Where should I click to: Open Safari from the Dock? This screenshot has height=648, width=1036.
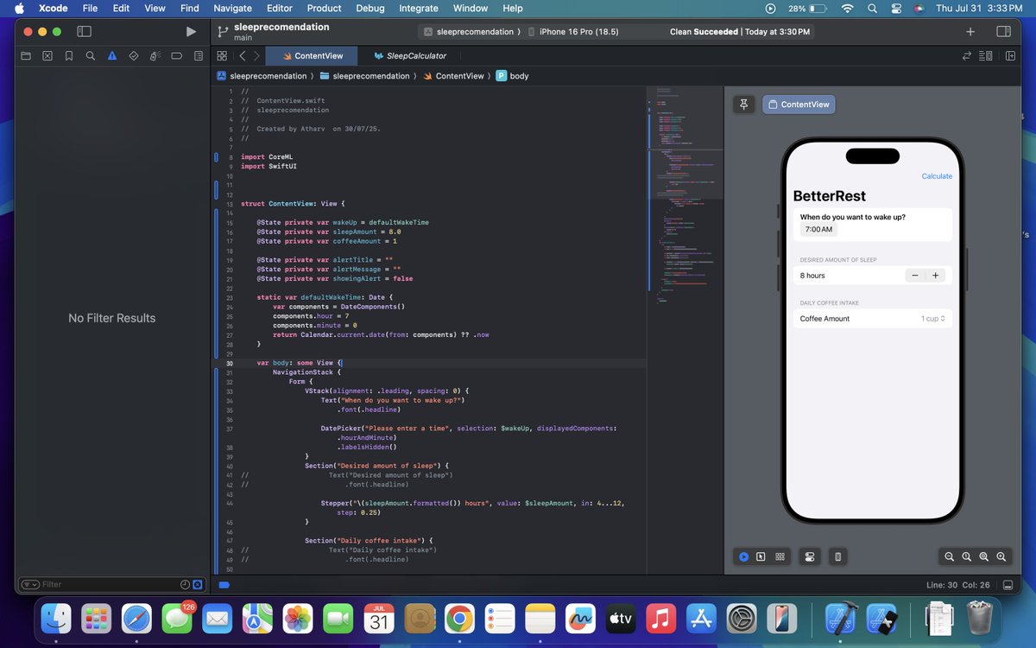coord(136,619)
